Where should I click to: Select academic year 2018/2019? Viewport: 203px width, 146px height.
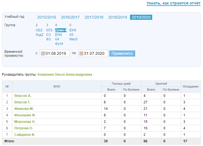pyautogui.click(x=118, y=17)
